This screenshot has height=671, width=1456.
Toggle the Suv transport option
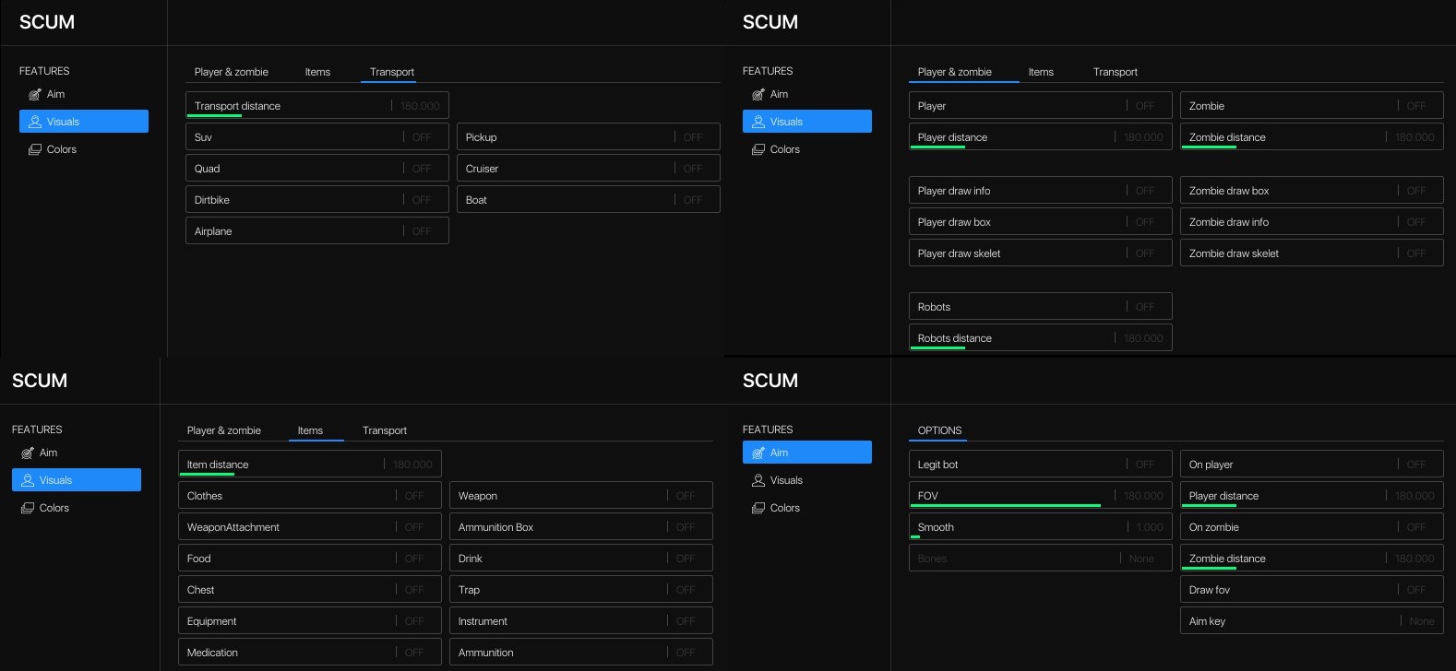pyautogui.click(x=317, y=137)
